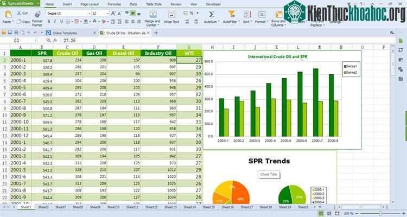
Task: Open the Spreadsheets application menu arrow
Action: [x=38, y=3]
